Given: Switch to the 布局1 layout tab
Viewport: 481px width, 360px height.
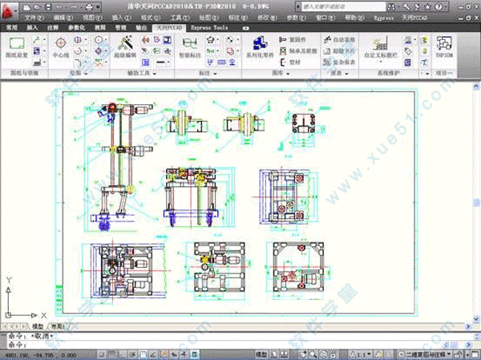Looking at the screenshot, I should tap(58, 326).
